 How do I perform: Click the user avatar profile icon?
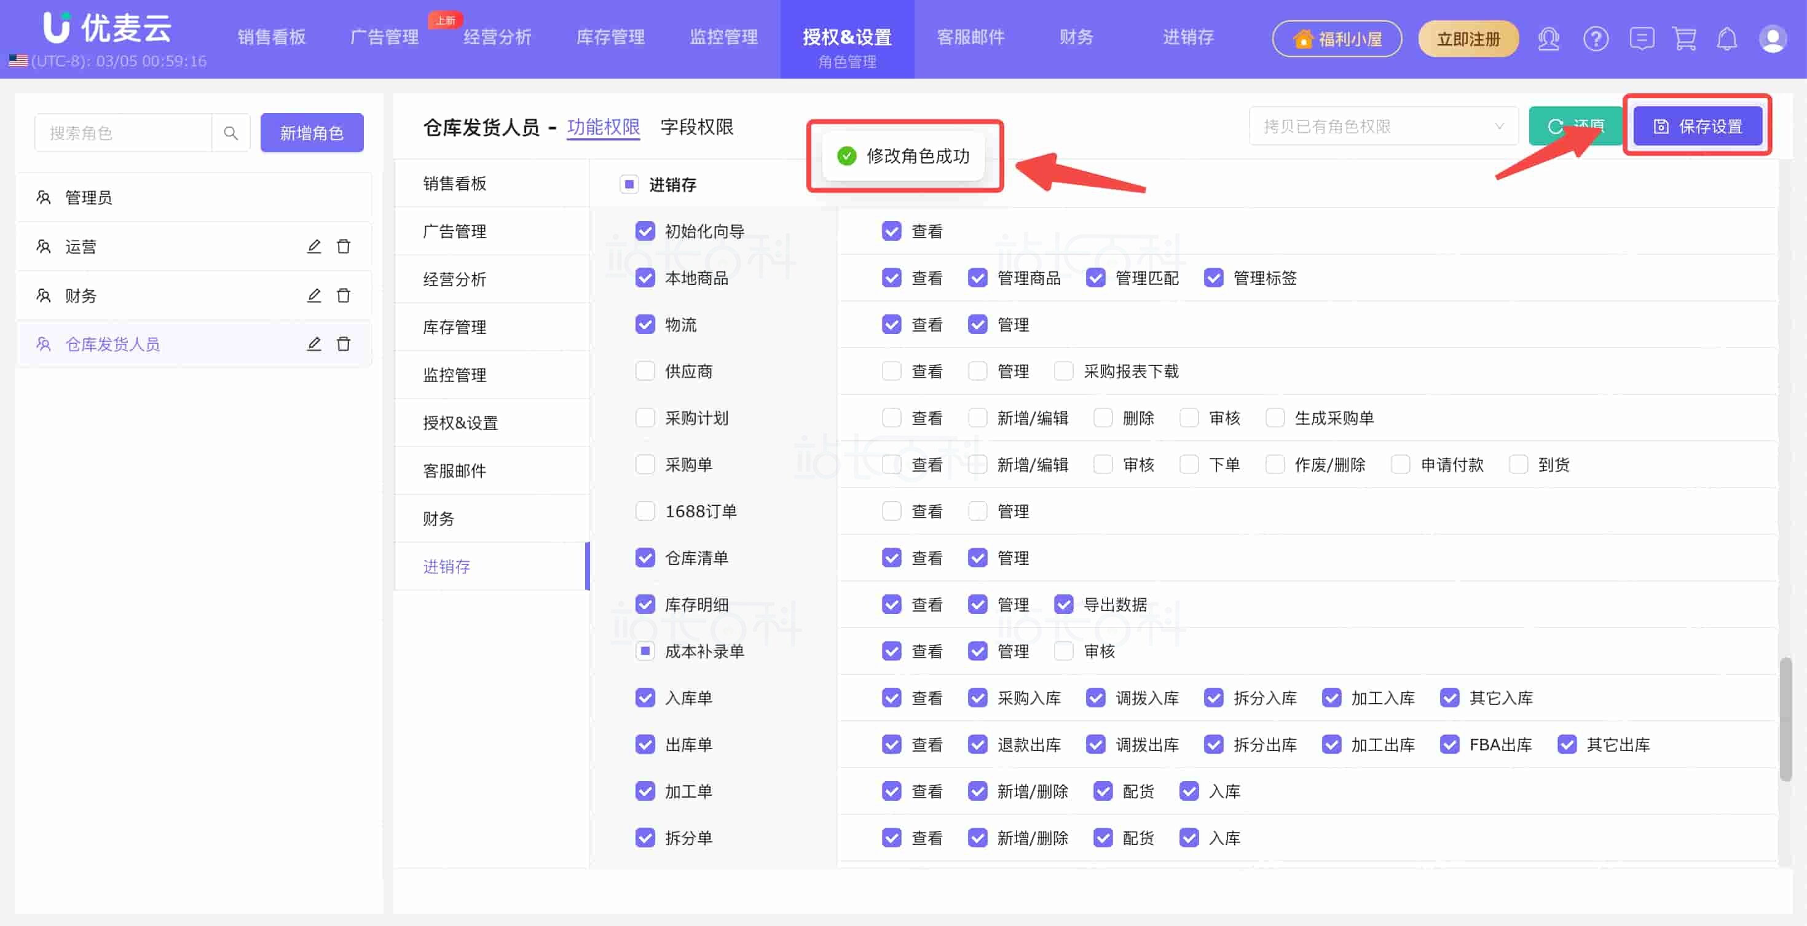point(1772,39)
